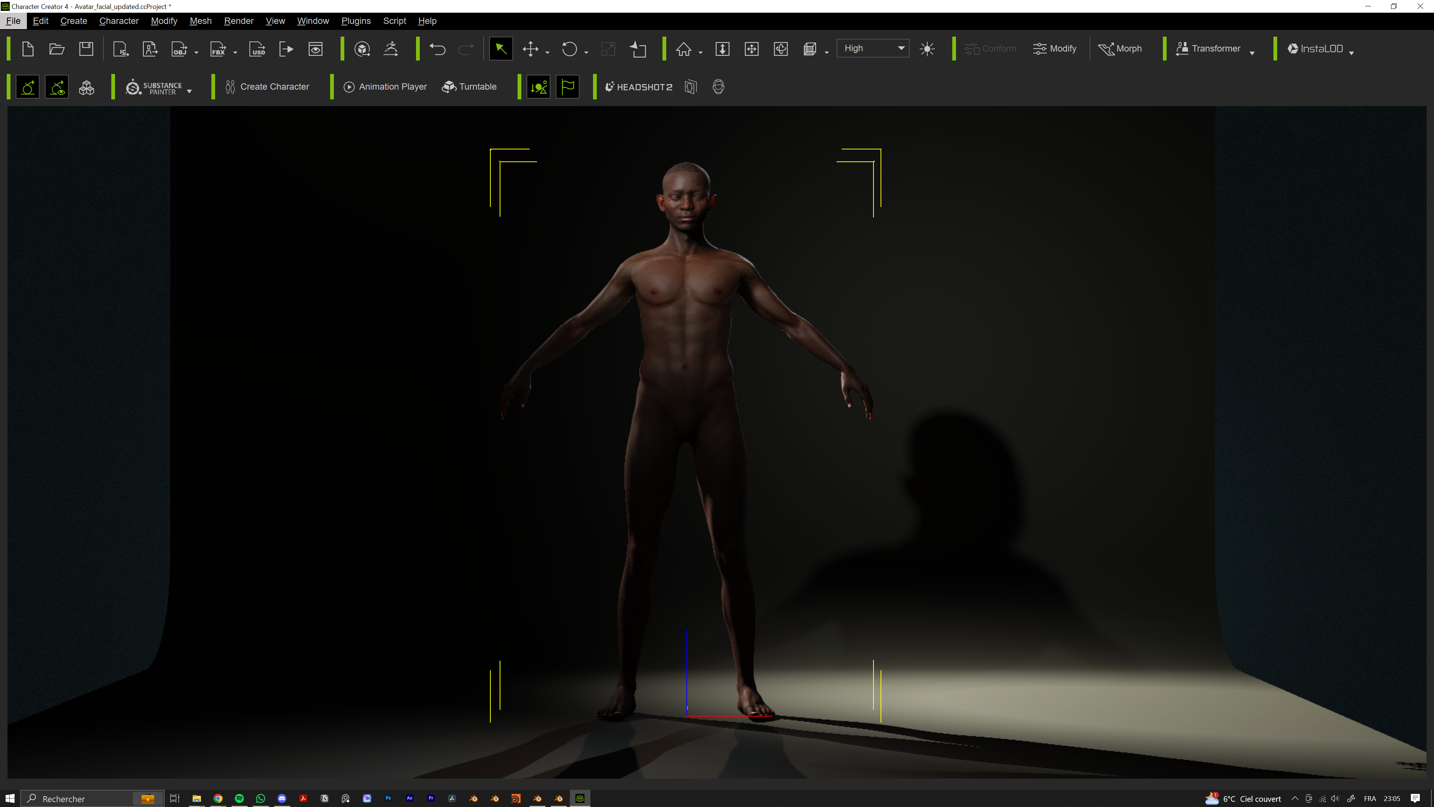Open the Script menu

click(395, 21)
